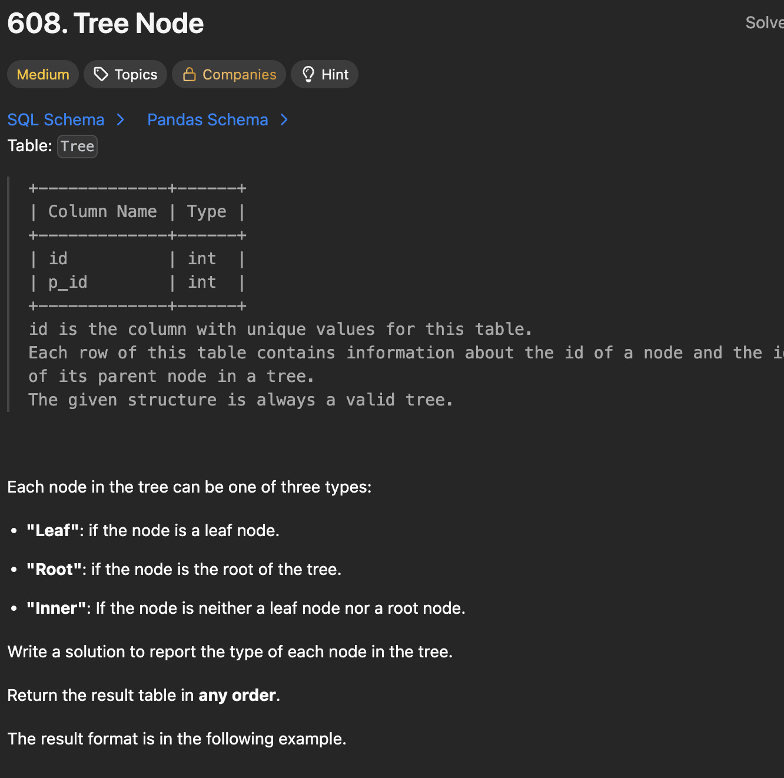
Task: Expand the Pandas Schema chevron arrow
Action: click(x=284, y=120)
